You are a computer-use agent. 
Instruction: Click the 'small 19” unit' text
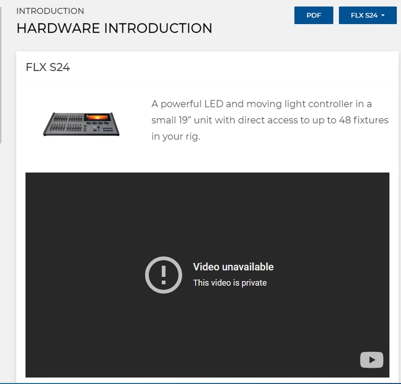click(182, 120)
